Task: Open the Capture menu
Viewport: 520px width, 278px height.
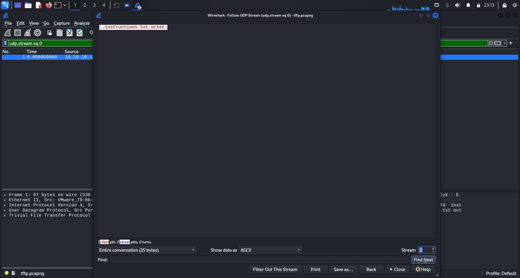Action: [x=61, y=23]
